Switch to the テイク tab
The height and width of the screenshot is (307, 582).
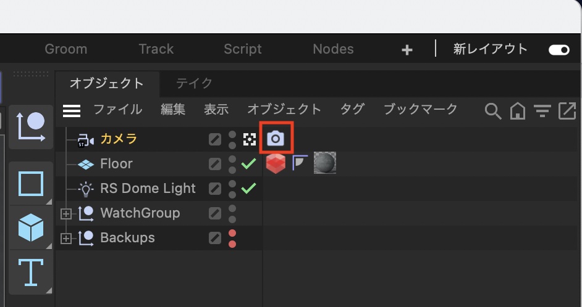(x=194, y=83)
